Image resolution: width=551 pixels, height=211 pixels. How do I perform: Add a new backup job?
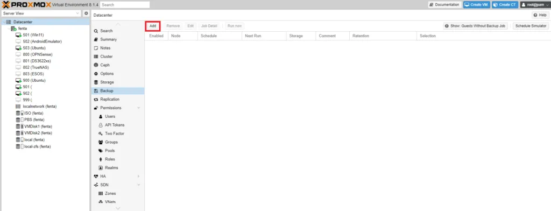point(153,26)
